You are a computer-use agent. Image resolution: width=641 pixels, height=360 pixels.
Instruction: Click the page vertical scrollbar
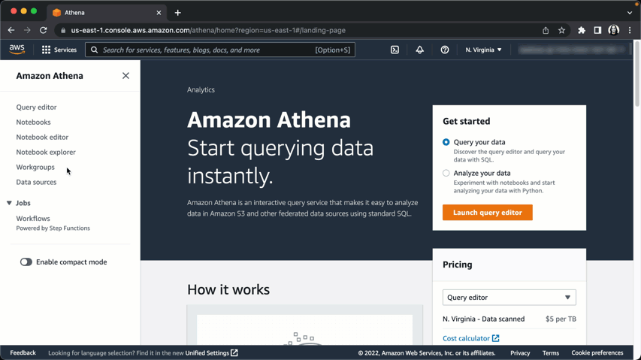pos(637,74)
